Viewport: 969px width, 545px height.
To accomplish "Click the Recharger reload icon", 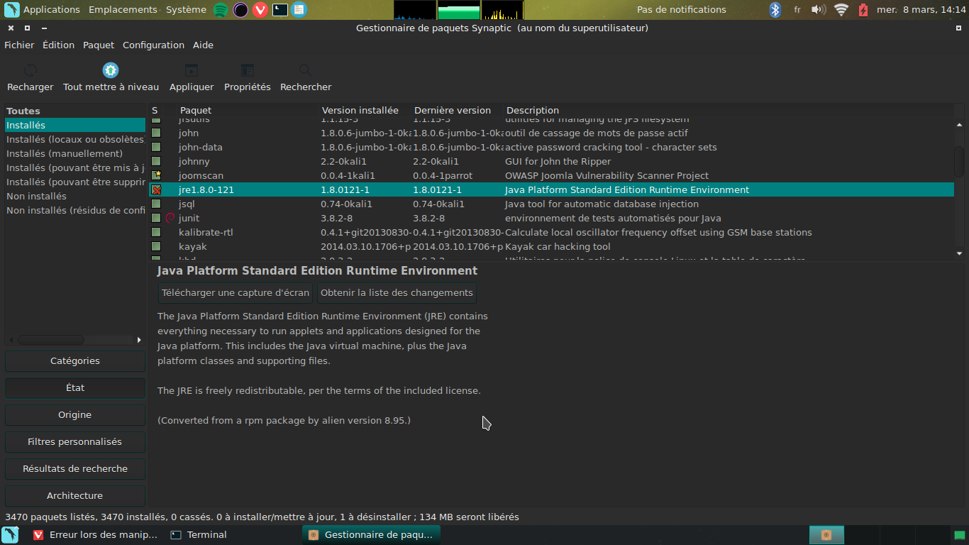I will pyautogui.click(x=31, y=70).
